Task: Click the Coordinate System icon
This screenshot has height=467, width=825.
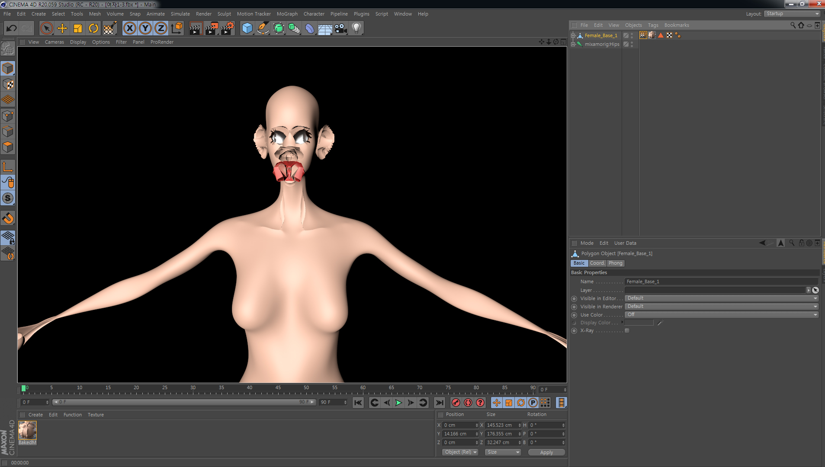Action: point(177,29)
